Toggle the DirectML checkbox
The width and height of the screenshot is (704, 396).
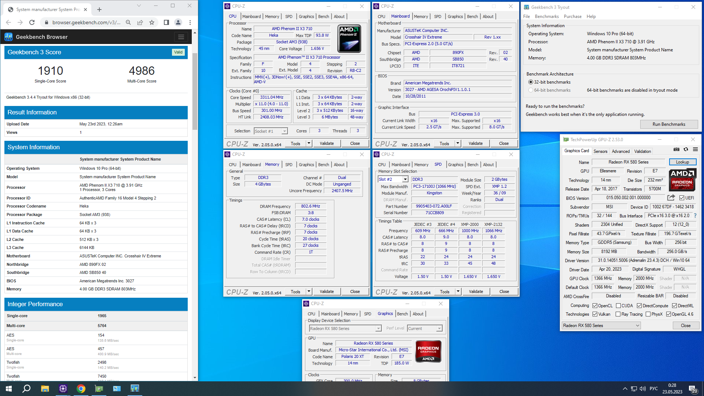click(x=674, y=306)
